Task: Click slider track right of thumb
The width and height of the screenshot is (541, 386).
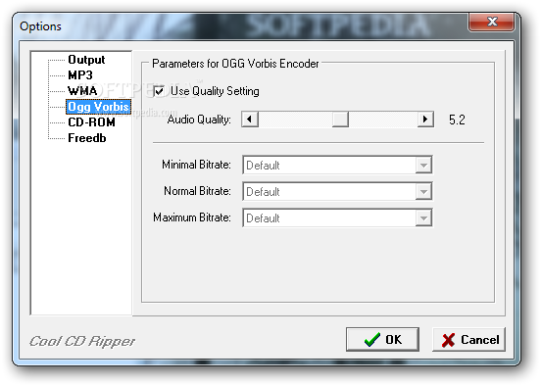Action: [x=383, y=120]
